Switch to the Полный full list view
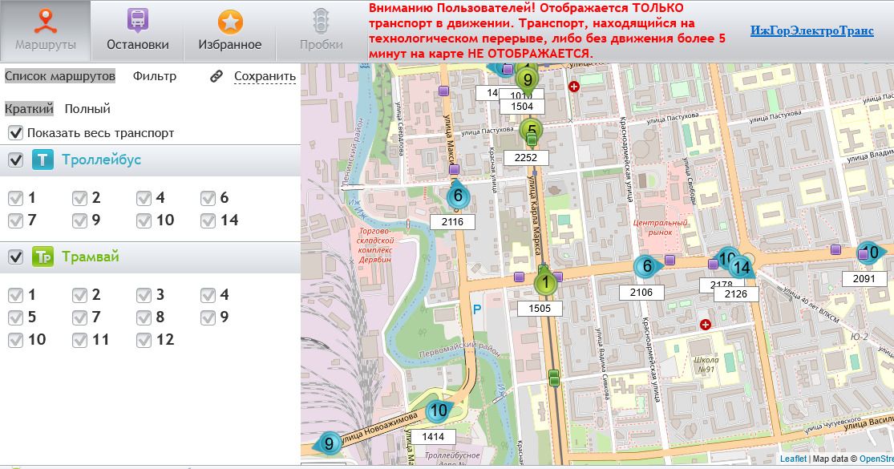Image resolution: width=894 pixels, height=469 pixels. [87, 108]
